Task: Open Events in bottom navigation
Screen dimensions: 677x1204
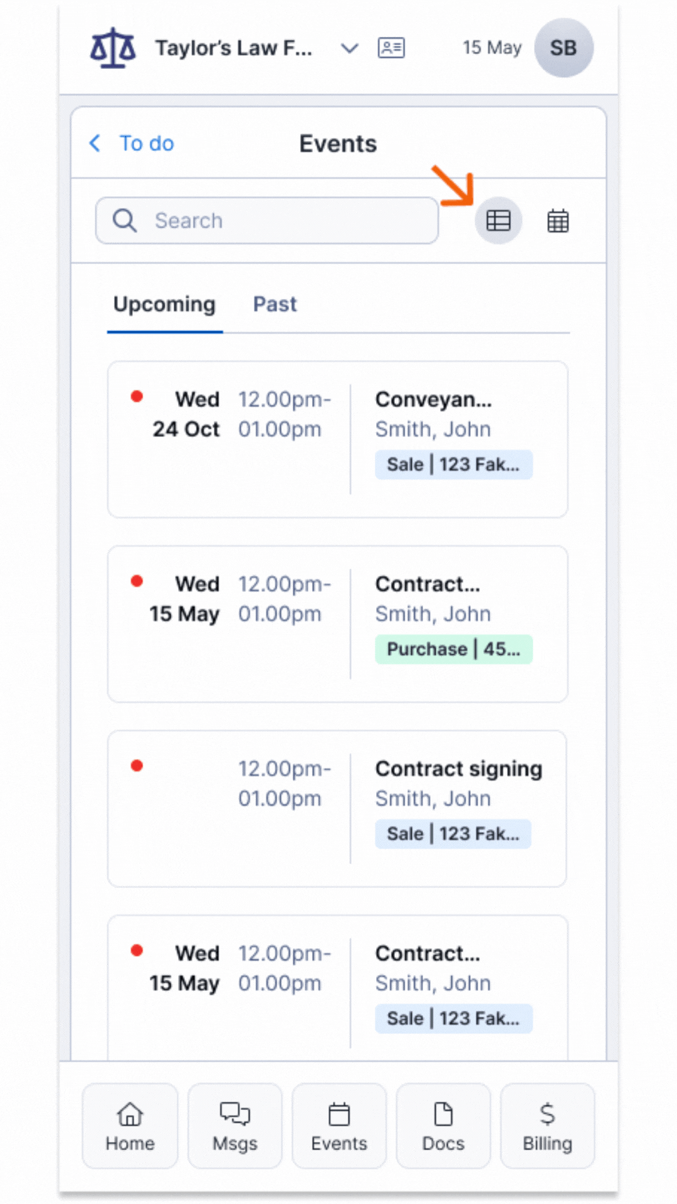Action: click(339, 1126)
